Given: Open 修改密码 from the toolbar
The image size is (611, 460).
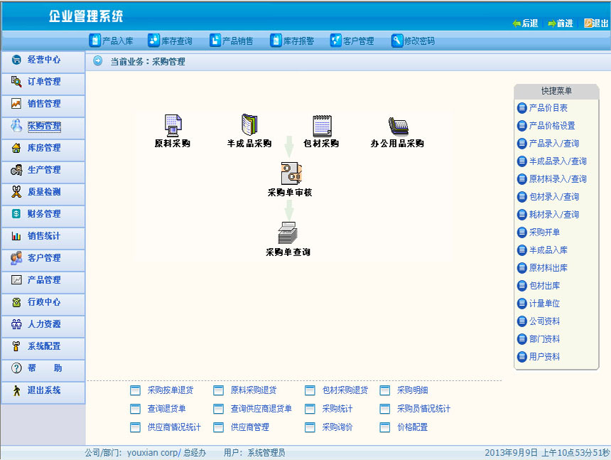Looking at the screenshot, I should [x=413, y=41].
